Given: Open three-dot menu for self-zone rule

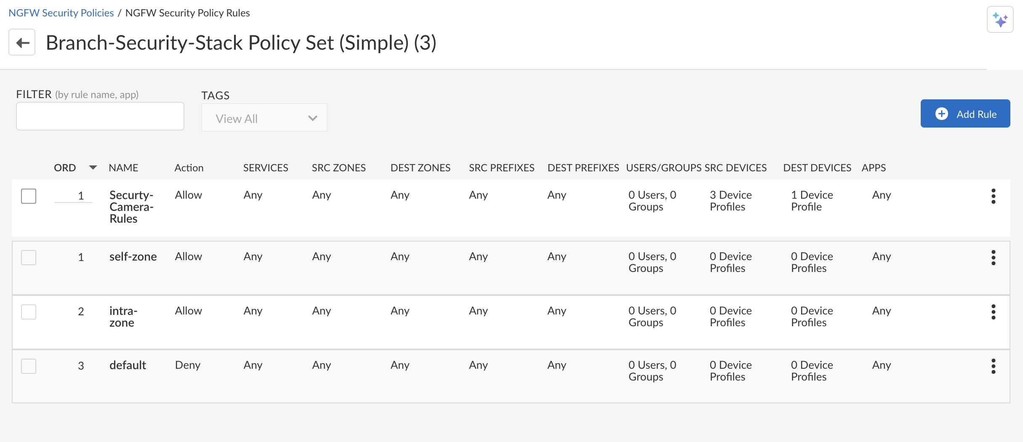Looking at the screenshot, I should point(993,258).
